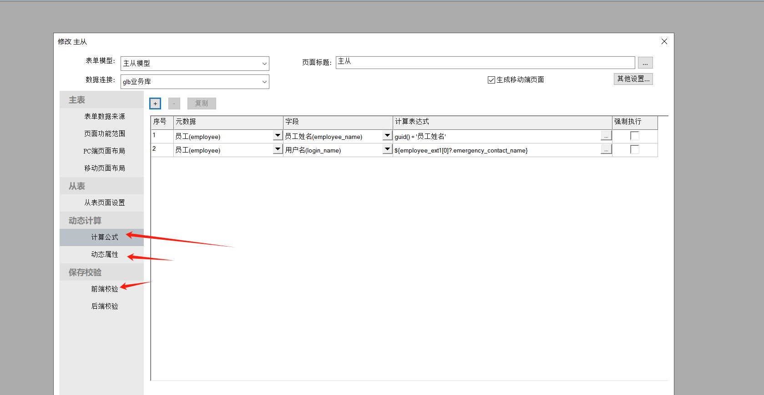Click the 计算表达式 column header
This screenshot has height=395, width=764.
pos(502,122)
